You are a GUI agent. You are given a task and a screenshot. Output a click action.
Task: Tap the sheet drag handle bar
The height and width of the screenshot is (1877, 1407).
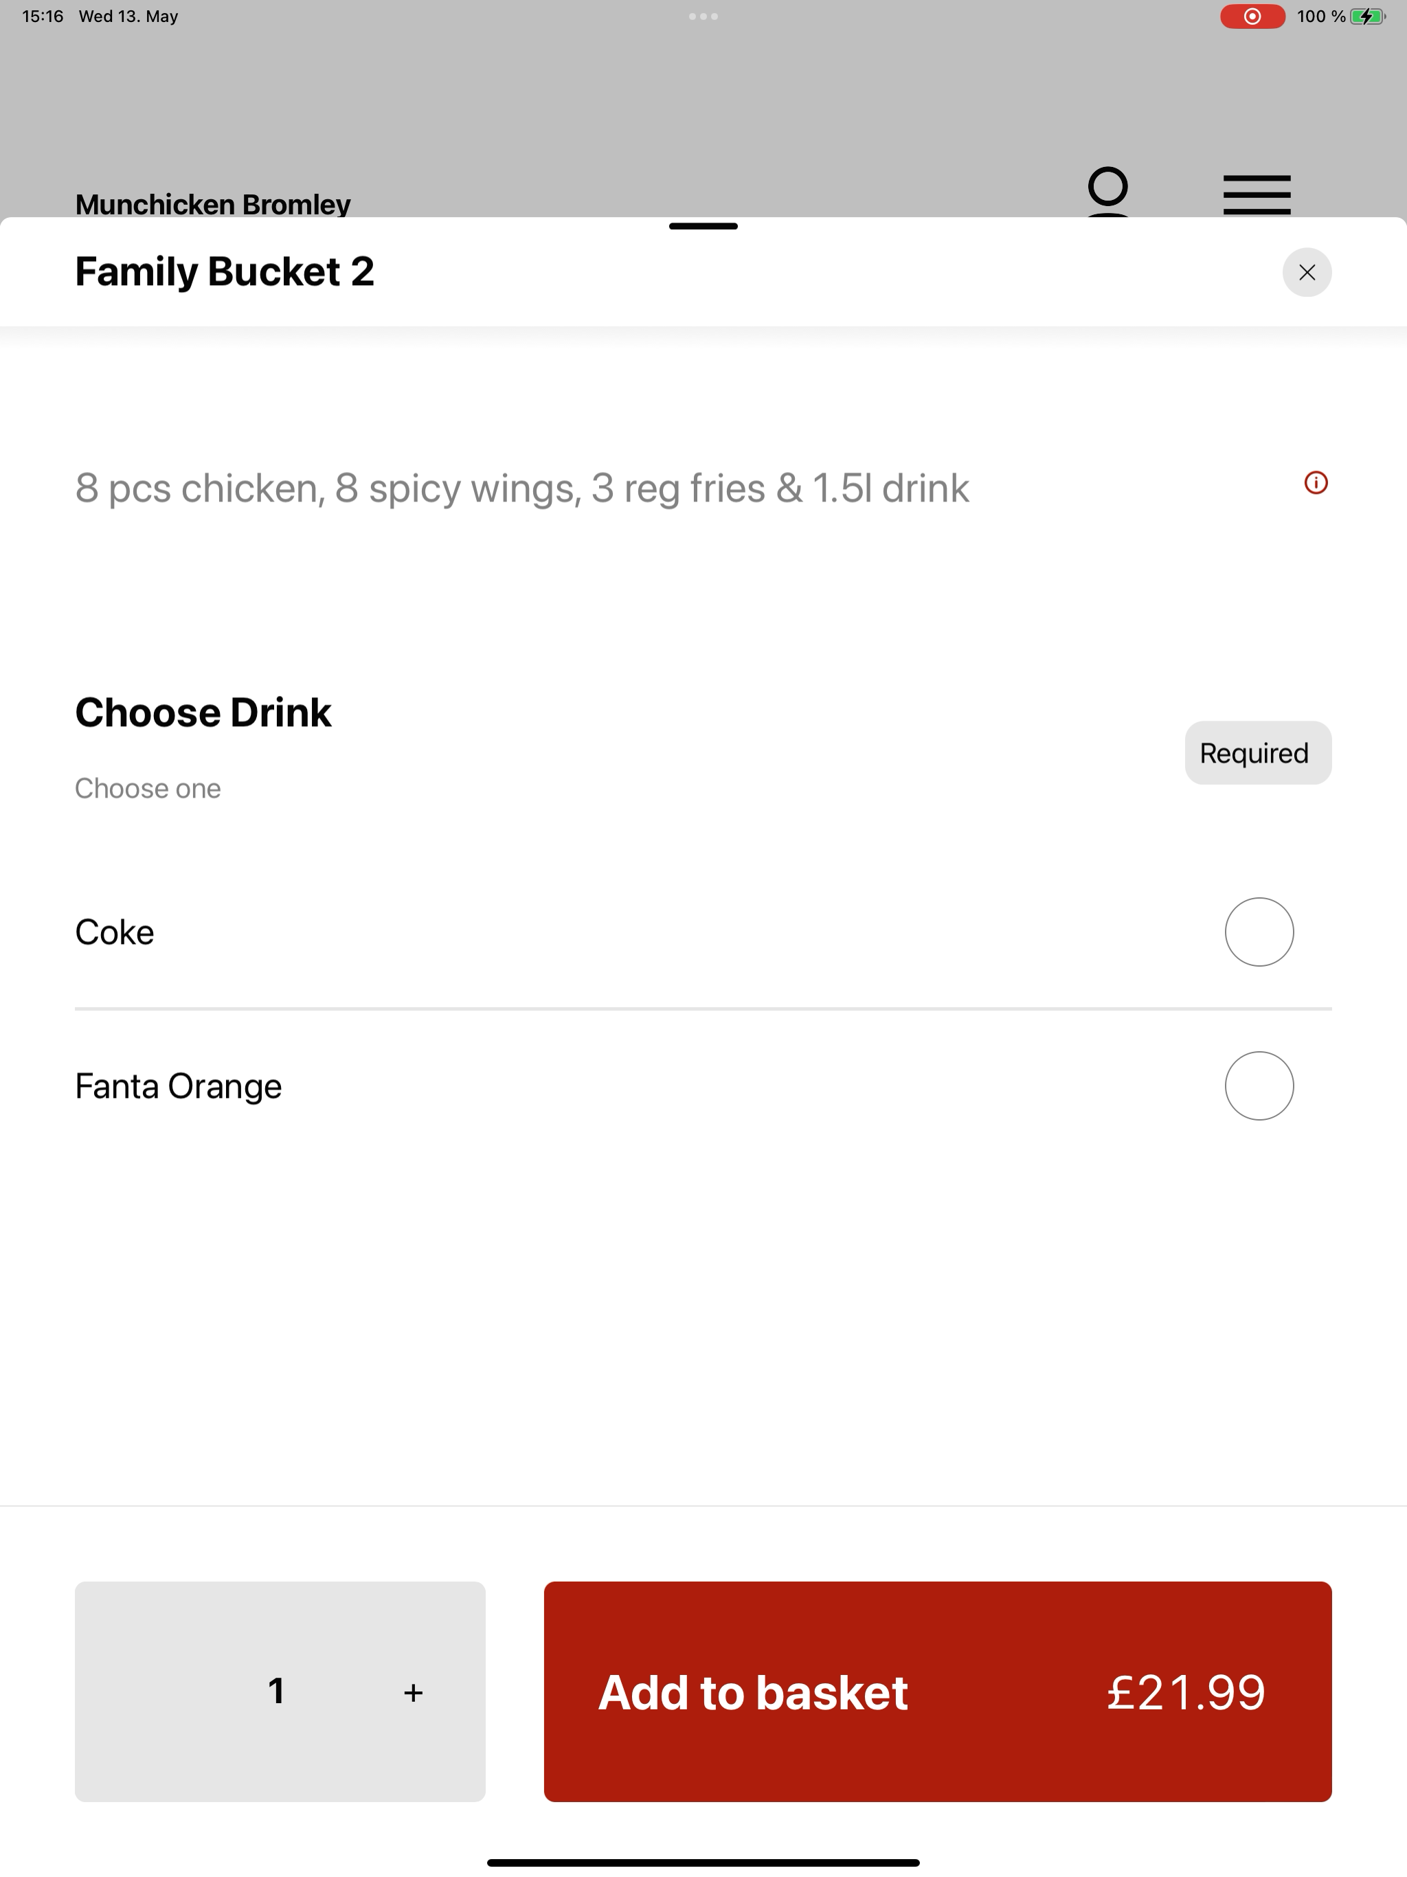[x=703, y=226]
